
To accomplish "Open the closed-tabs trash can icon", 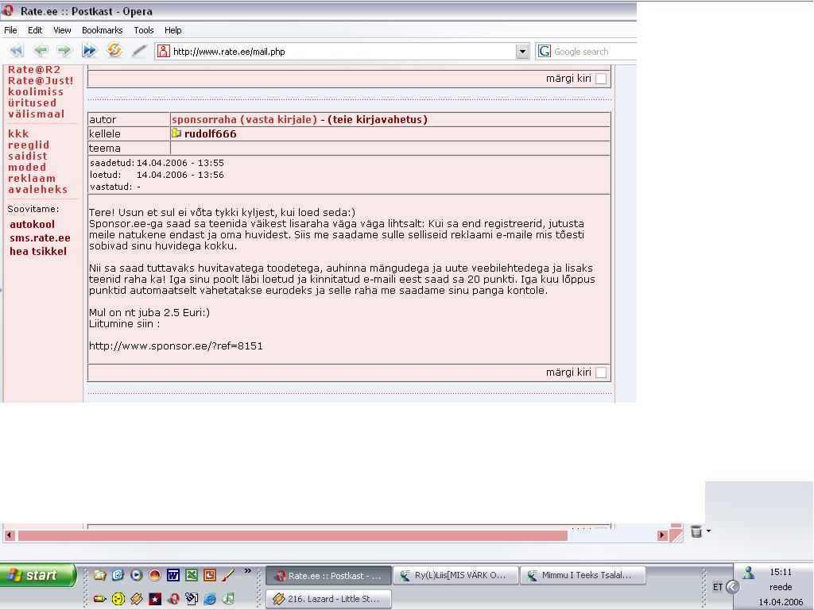I will (x=696, y=531).
